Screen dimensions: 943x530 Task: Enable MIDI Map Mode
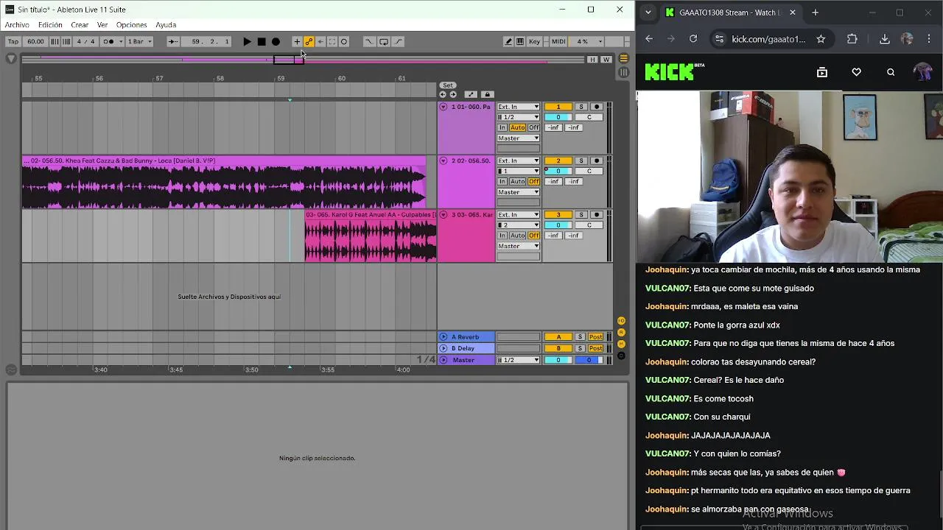point(558,42)
